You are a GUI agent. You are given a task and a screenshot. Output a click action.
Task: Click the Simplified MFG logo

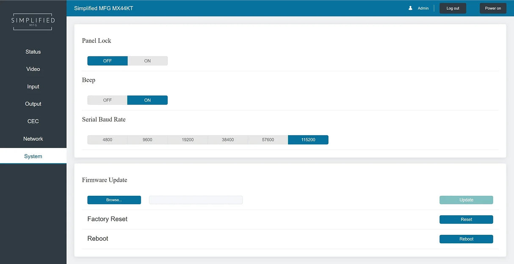33,22
